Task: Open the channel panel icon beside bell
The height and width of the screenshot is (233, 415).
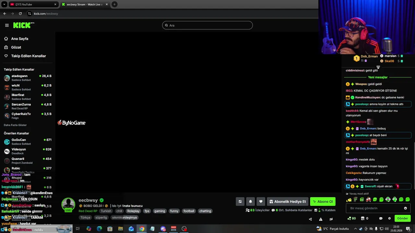Action: [240, 202]
